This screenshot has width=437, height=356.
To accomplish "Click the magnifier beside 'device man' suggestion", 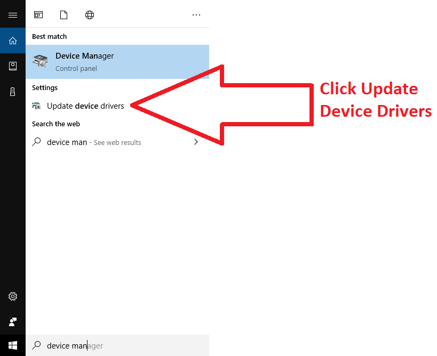I will coord(36,142).
